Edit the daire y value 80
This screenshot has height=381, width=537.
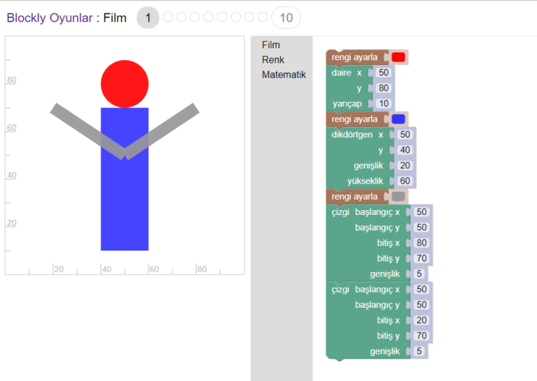(x=382, y=89)
